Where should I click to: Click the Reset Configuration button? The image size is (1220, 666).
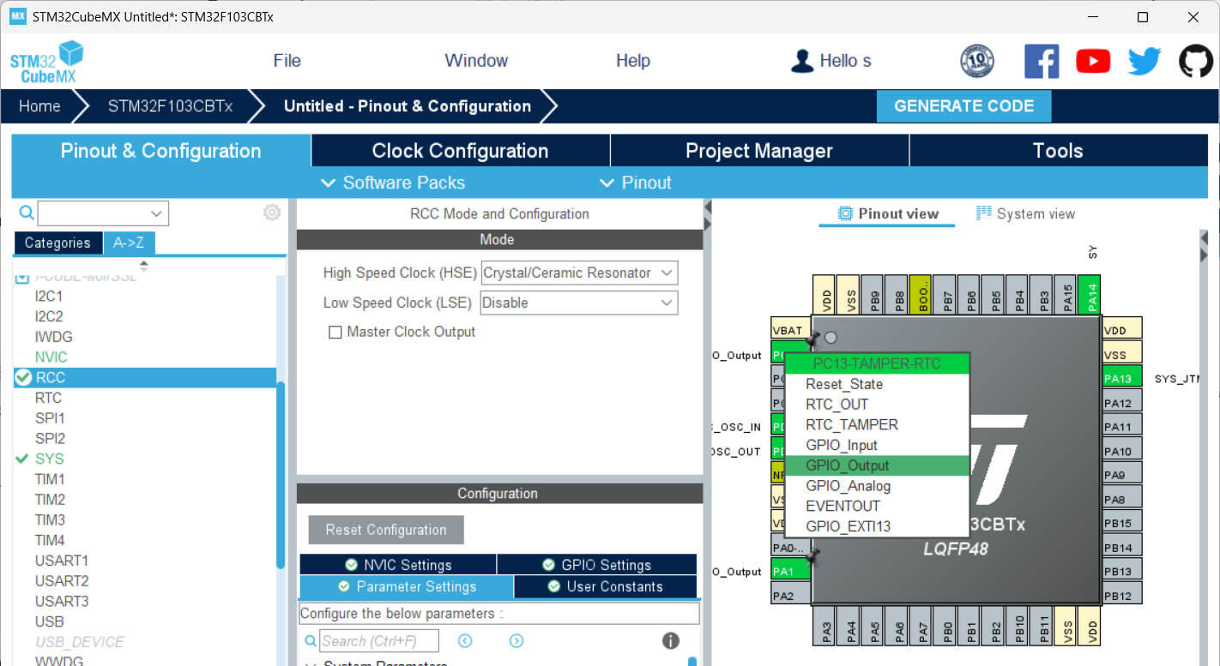(x=386, y=530)
